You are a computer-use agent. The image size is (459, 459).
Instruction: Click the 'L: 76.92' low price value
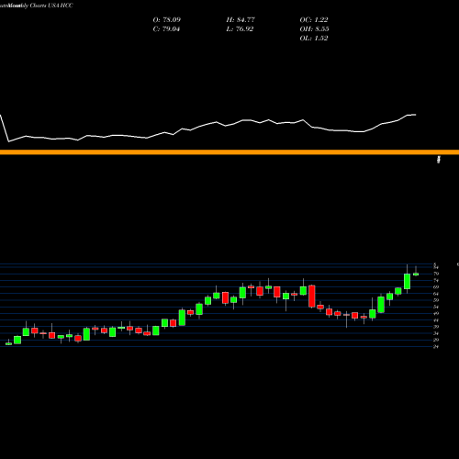coord(240,29)
